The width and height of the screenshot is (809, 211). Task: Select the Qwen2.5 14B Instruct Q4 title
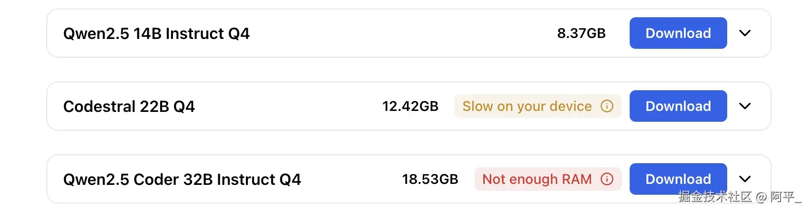pyautogui.click(x=156, y=34)
